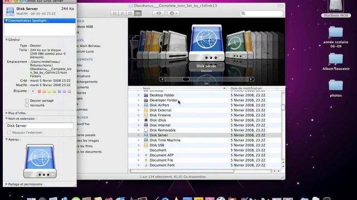Toggle the Masquer l'extension checkbox
Image resolution: width=357 pixels, height=200 pixels.
(x=9, y=132)
